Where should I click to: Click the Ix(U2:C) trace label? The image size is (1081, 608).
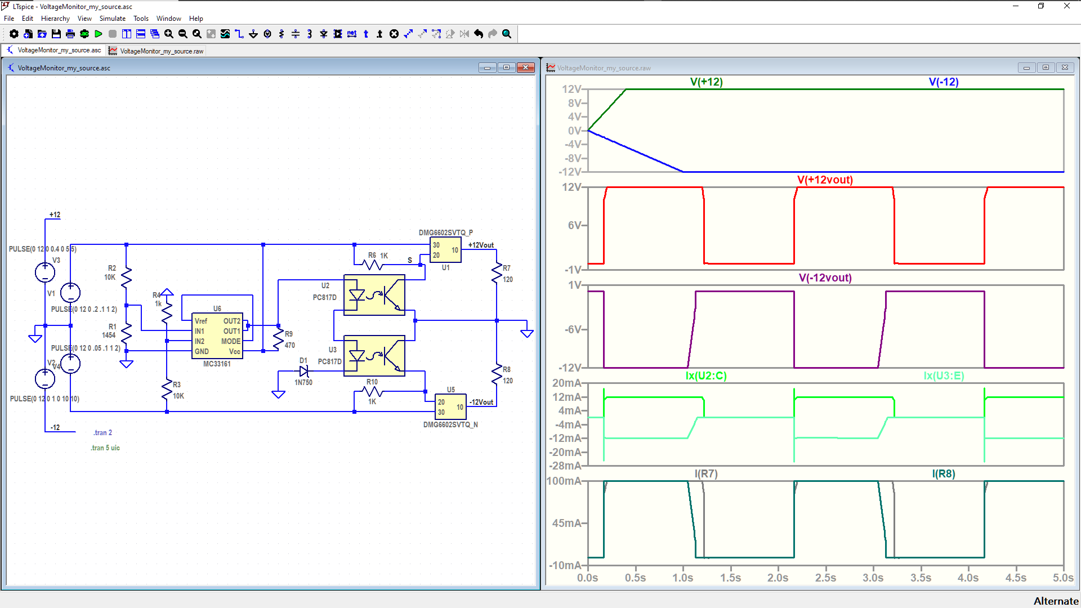(x=706, y=375)
